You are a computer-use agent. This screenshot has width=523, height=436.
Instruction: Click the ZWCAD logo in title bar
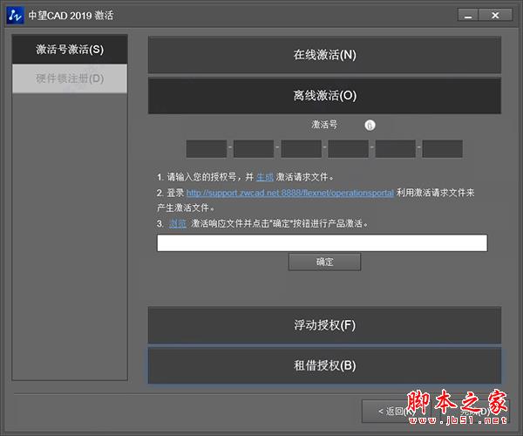(15, 16)
